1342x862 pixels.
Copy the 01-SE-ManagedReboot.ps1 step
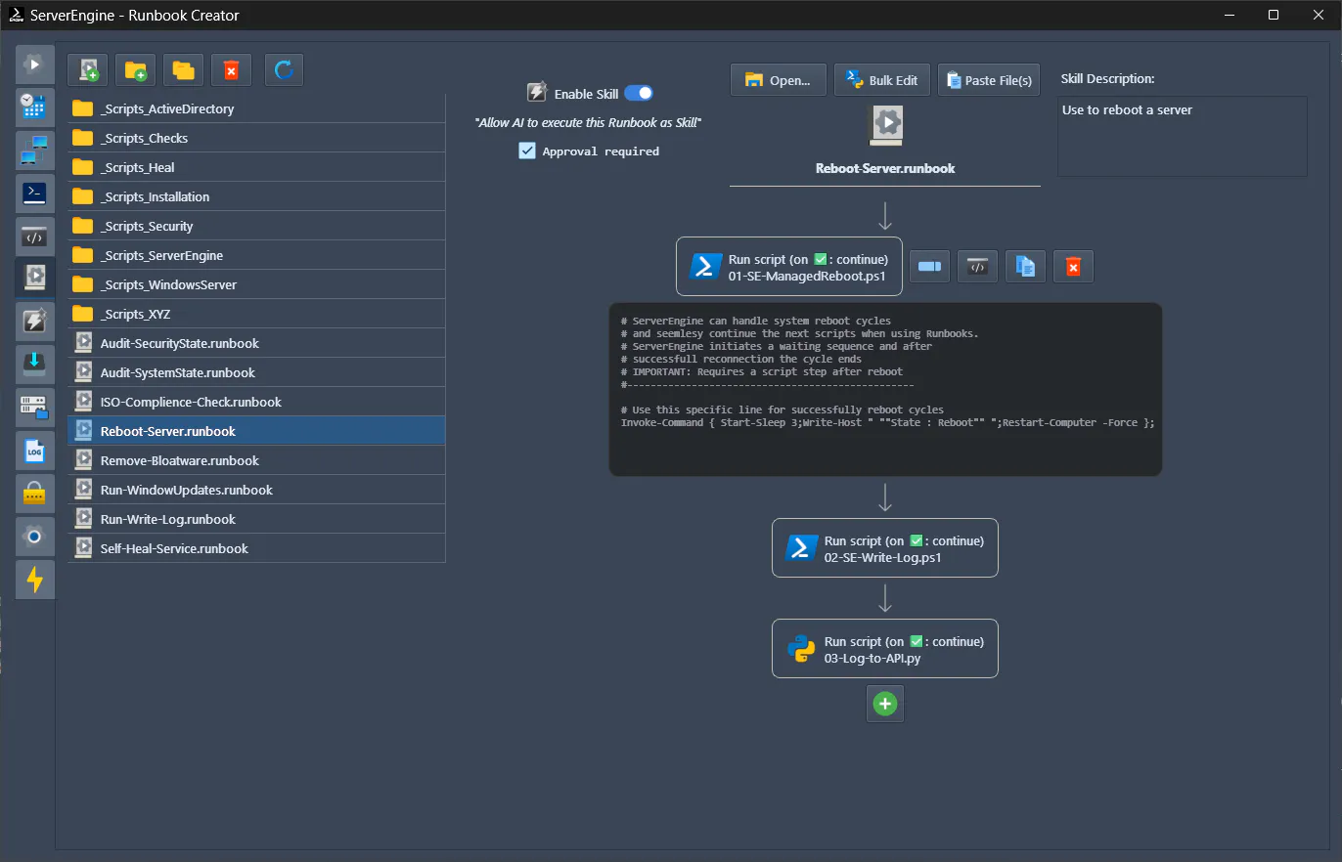pos(1025,266)
